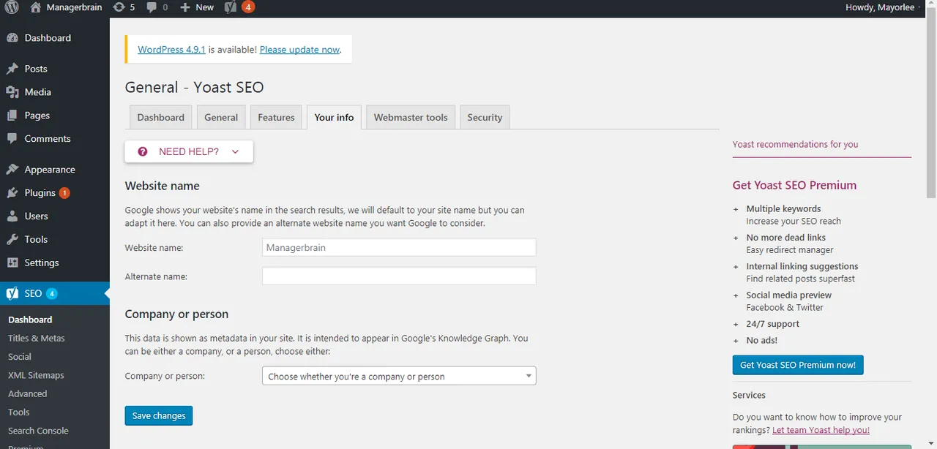The image size is (937, 449).
Task: Open Titles & Metas submenu item
Action: pyautogui.click(x=37, y=339)
